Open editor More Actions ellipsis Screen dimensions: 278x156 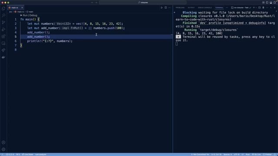(x=169, y=8)
